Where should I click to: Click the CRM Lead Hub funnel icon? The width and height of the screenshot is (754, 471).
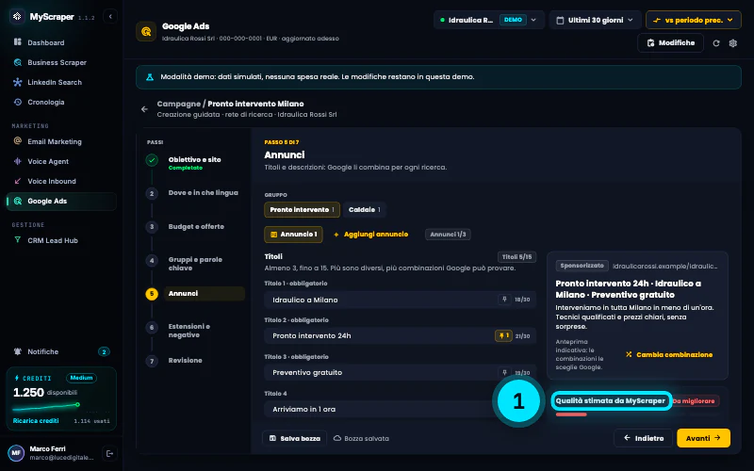(18, 240)
